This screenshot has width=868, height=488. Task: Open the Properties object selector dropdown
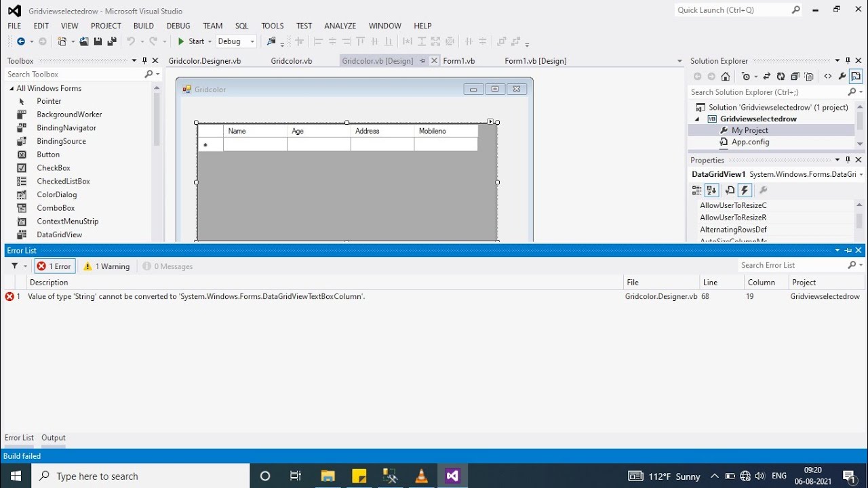tap(861, 174)
